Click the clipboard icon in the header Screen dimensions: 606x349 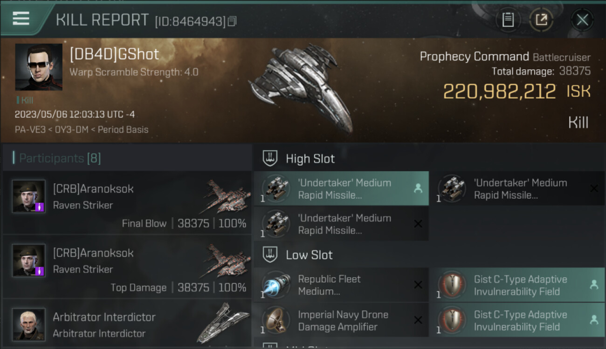[x=508, y=20]
